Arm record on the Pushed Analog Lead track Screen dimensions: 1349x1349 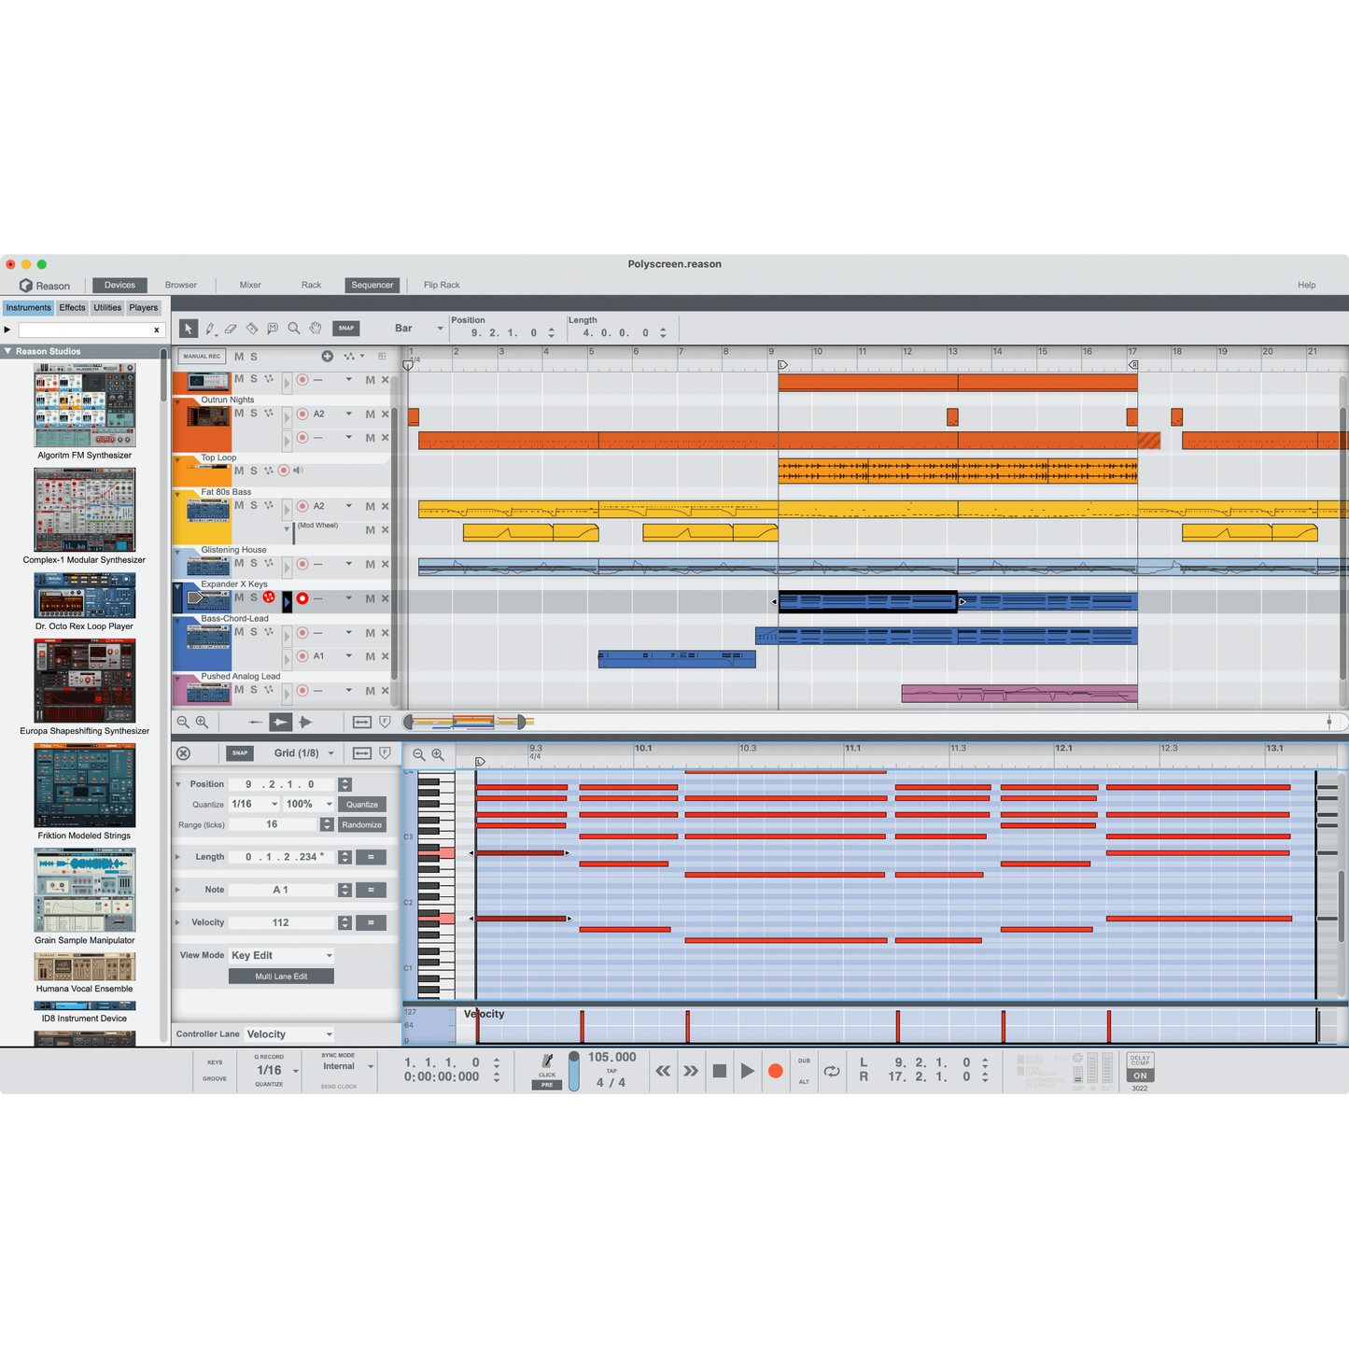click(302, 691)
